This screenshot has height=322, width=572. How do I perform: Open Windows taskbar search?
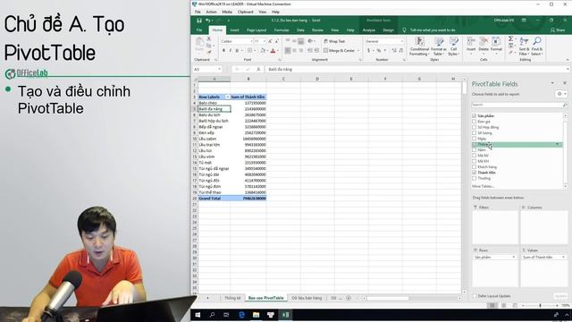(x=212, y=315)
